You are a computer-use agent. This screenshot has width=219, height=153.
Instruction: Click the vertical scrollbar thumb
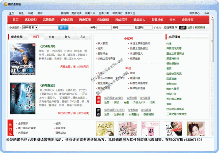212,41
